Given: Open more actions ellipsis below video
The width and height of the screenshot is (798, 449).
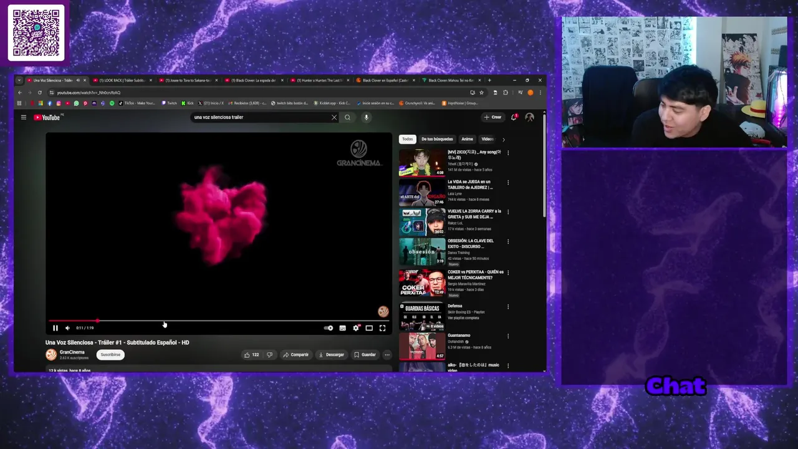Looking at the screenshot, I should [387, 355].
